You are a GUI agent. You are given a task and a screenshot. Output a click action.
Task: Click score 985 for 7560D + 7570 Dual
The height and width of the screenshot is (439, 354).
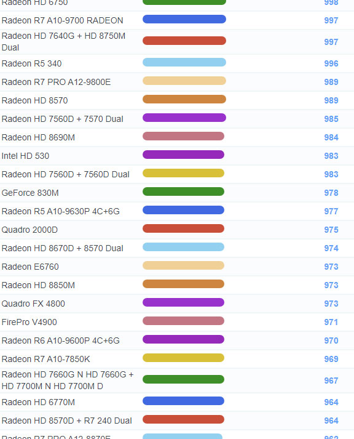(x=331, y=119)
